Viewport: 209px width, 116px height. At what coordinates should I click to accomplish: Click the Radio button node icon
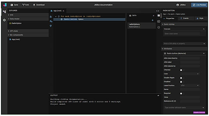[x=61, y=19]
